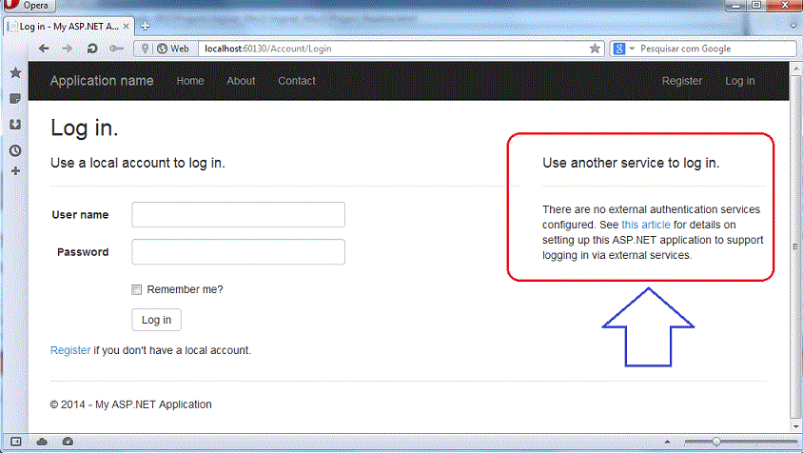Check the Remember me checkbox
This screenshot has width=803, height=453.
(136, 290)
